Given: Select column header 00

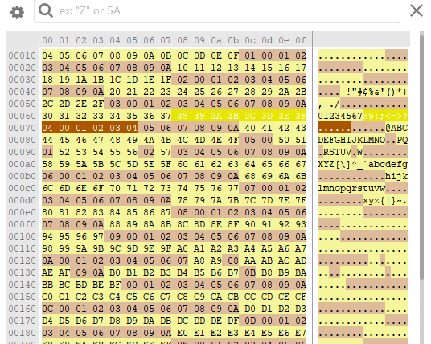Looking at the screenshot, I should coord(47,41).
